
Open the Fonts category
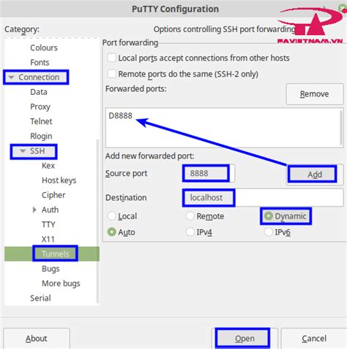pyautogui.click(x=40, y=63)
